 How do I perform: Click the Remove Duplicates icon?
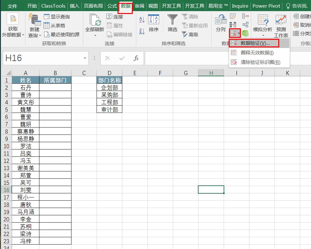[233, 25]
